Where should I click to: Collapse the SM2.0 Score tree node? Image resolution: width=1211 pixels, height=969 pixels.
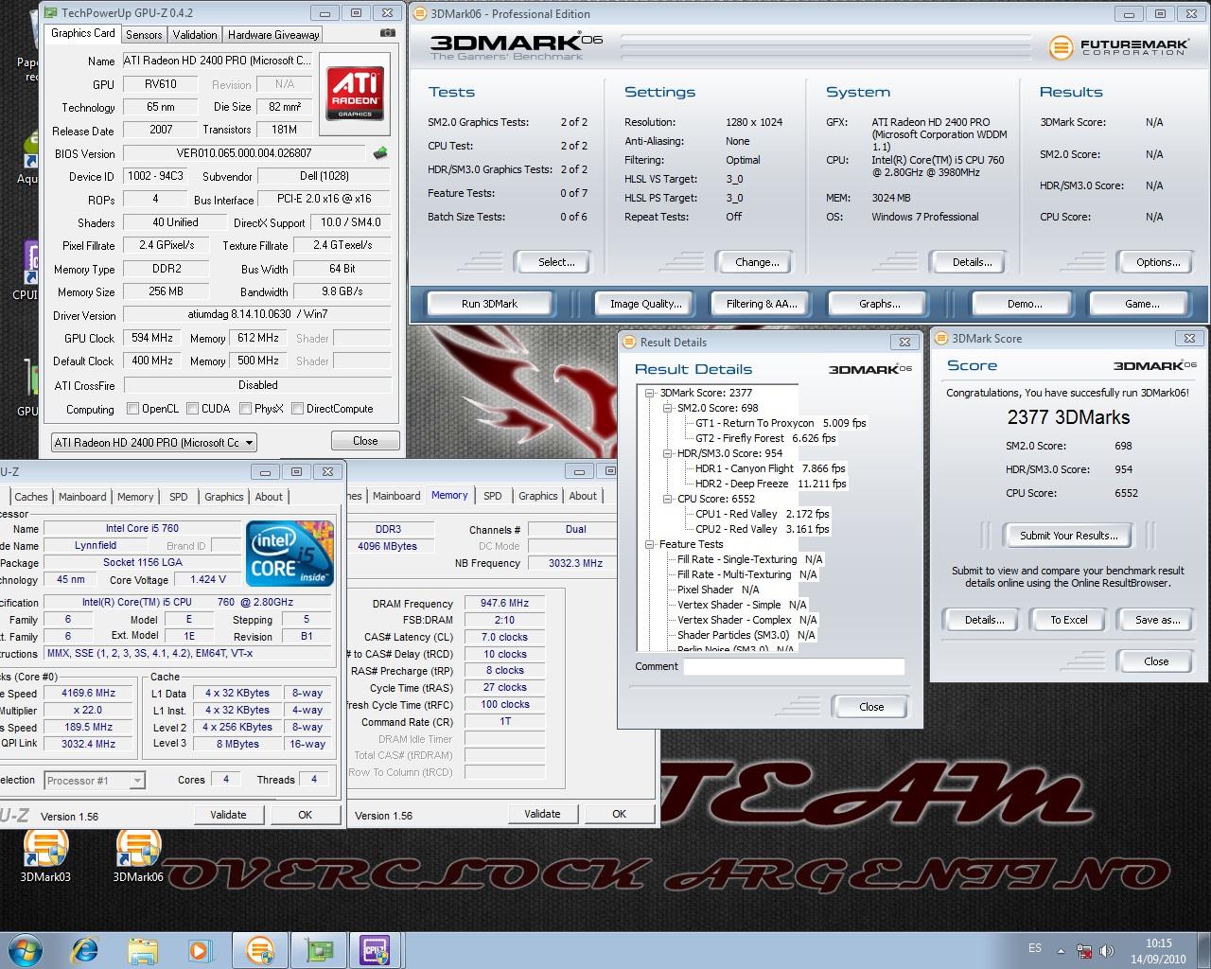point(668,408)
